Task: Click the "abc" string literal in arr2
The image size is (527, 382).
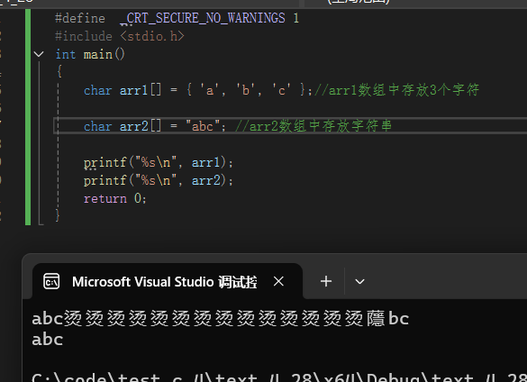Action: (x=203, y=126)
